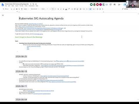Click first green collaborator avatar

pyautogui.click(x=91, y=5)
